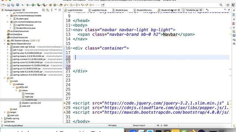Collapse Maven Dependencies node

point(5,44)
